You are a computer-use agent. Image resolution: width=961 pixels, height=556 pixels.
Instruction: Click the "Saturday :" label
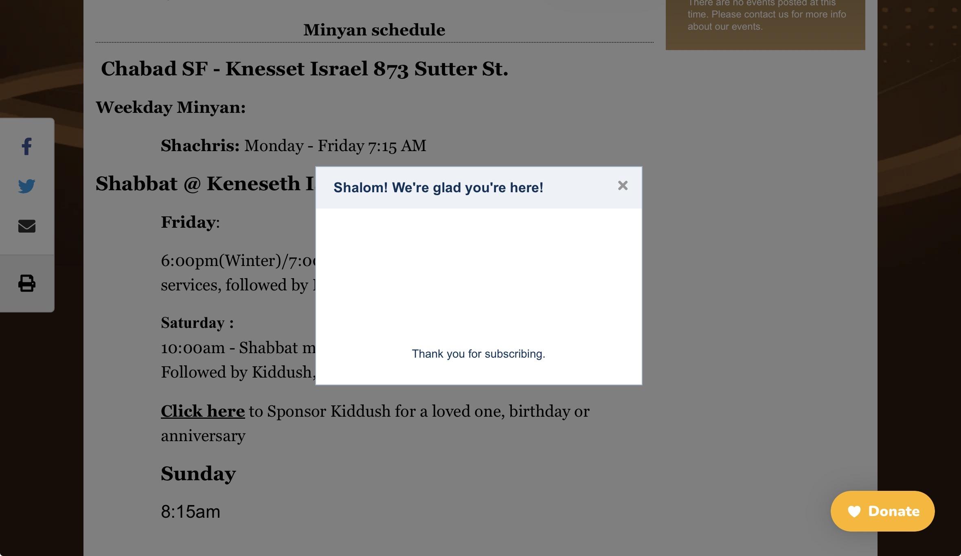coord(197,323)
